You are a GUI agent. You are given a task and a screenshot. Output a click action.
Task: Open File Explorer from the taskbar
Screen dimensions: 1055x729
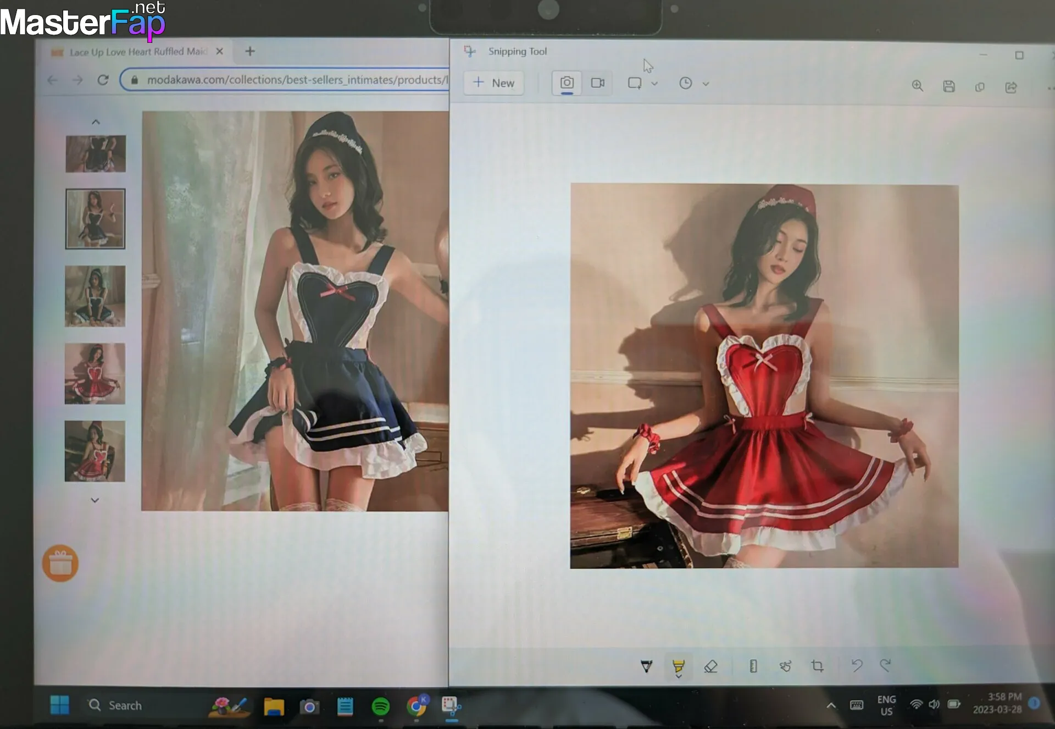coord(274,706)
